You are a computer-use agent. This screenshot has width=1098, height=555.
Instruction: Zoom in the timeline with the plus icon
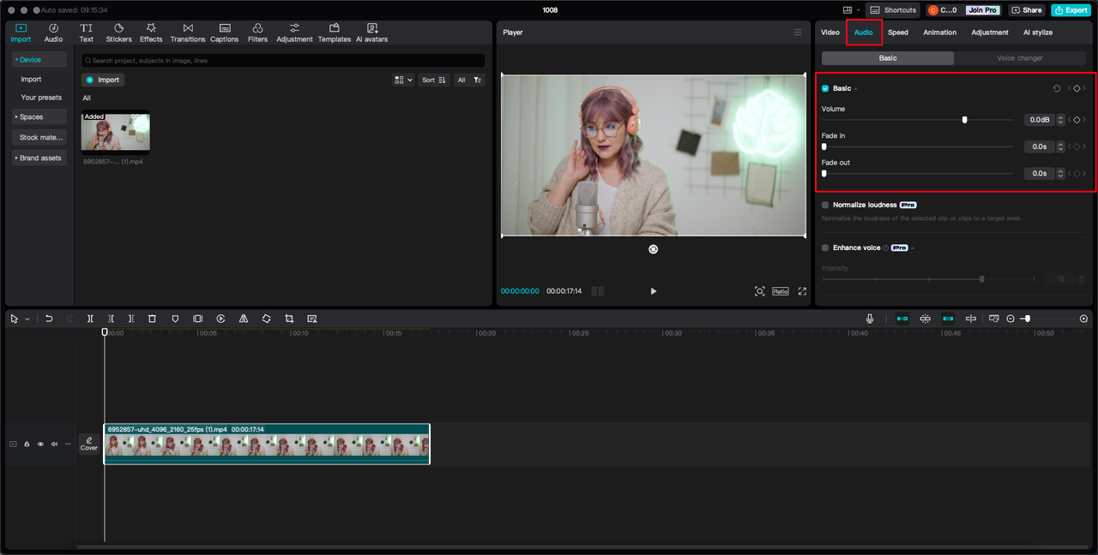coord(1083,319)
